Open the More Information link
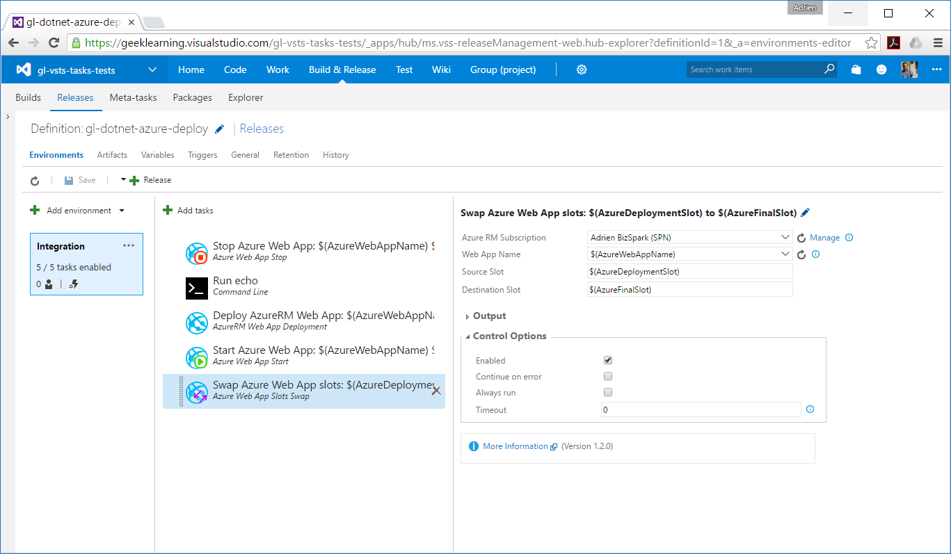This screenshot has height=554, width=951. click(516, 446)
